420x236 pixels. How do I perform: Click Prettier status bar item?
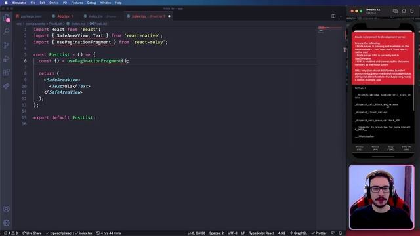click(319, 233)
